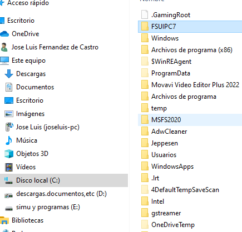Open the Imágenes picture icon
242x232 pixels.
9,114
